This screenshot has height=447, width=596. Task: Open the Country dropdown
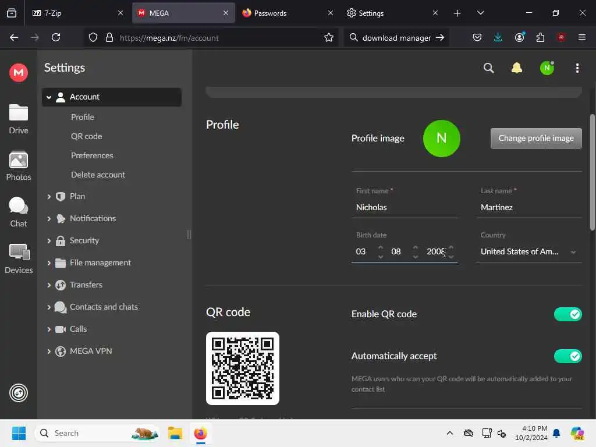click(528, 251)
